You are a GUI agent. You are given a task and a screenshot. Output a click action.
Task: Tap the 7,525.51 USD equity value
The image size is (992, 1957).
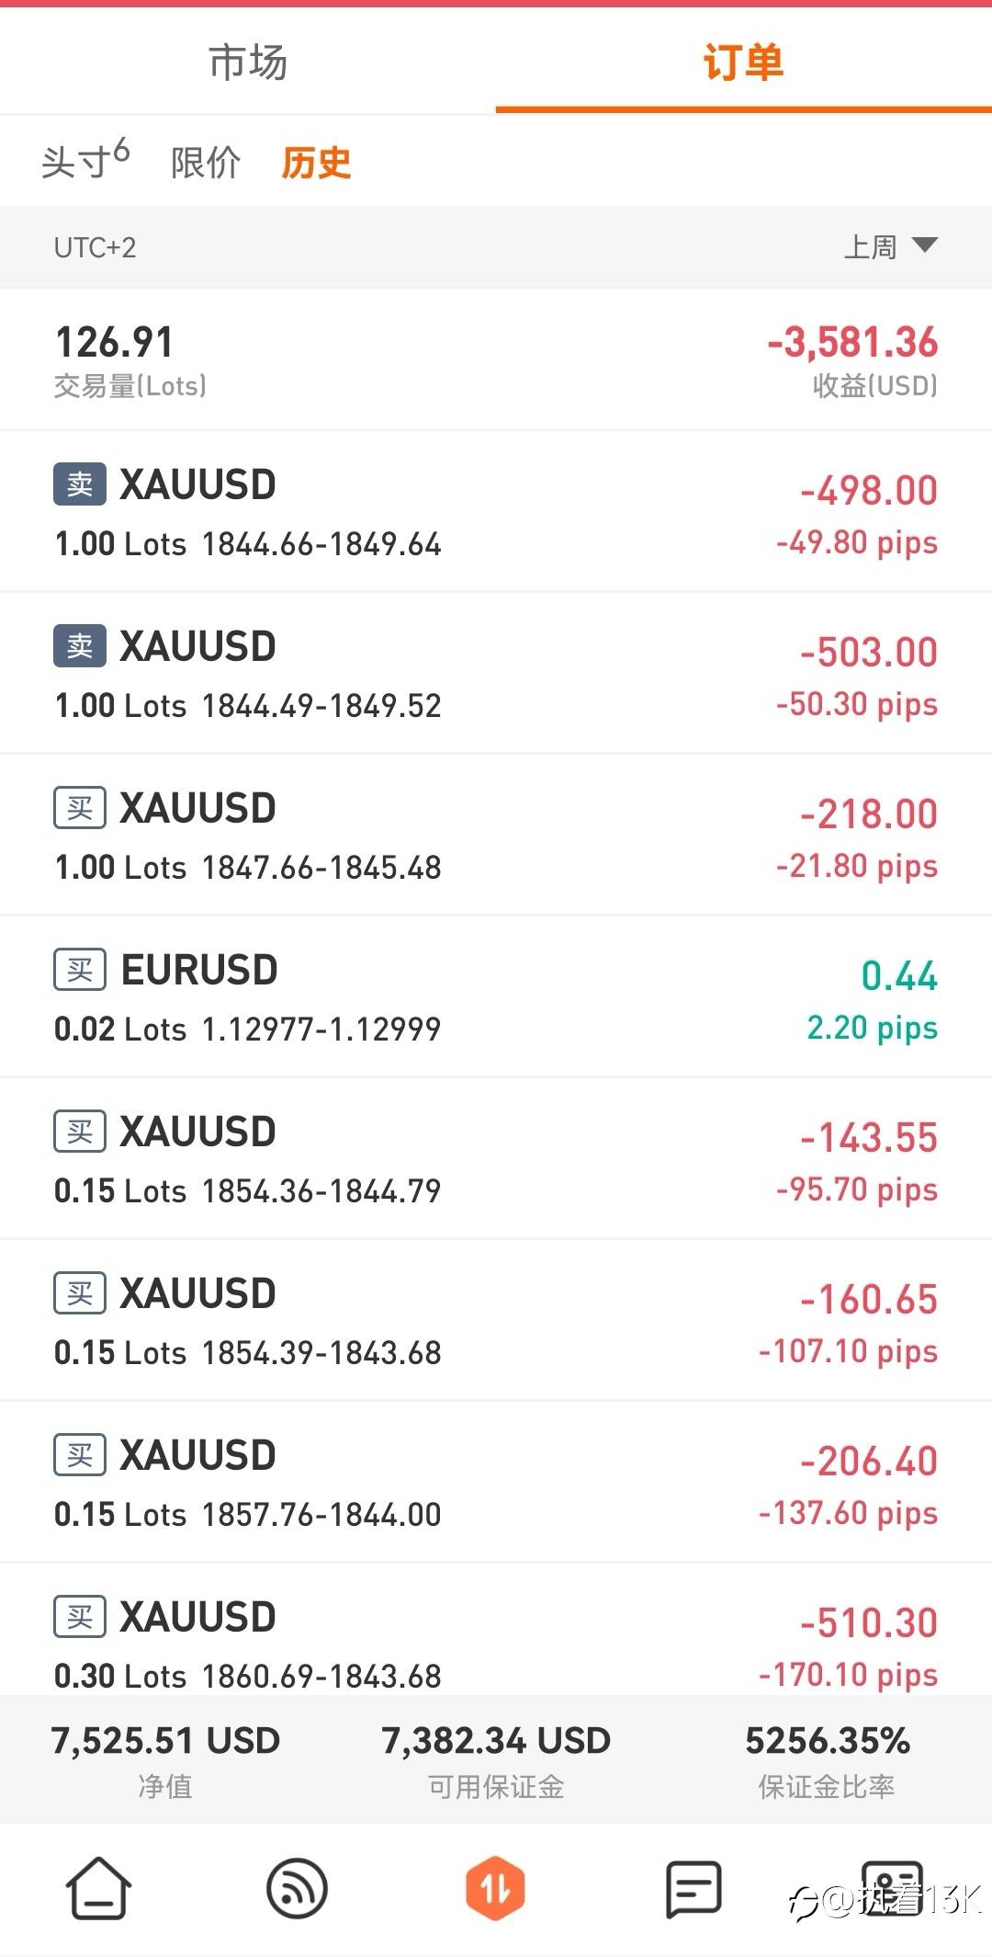(x=165, y=1740)
